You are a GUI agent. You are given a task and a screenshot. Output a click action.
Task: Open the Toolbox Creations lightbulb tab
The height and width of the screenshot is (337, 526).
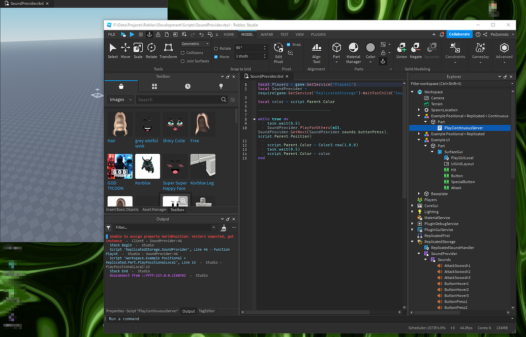[x=221, y=86]
